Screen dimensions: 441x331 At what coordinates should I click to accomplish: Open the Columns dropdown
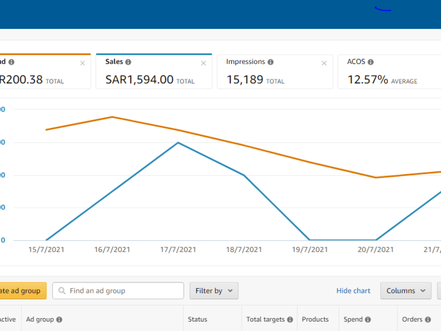coord(406,291)
